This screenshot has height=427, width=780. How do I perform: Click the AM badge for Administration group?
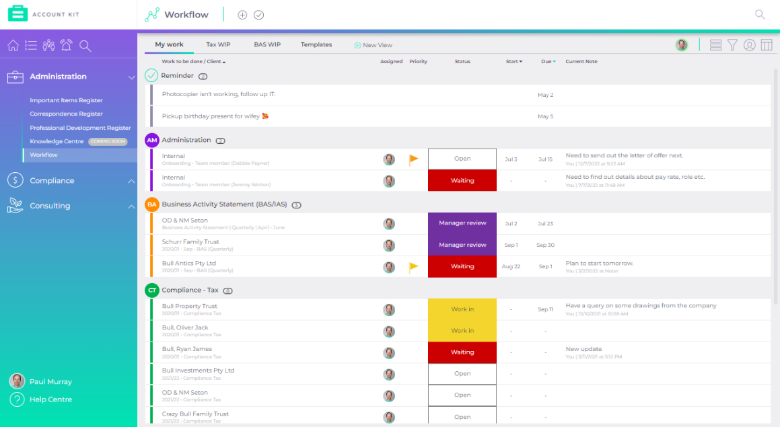click(x=151, y=140)
